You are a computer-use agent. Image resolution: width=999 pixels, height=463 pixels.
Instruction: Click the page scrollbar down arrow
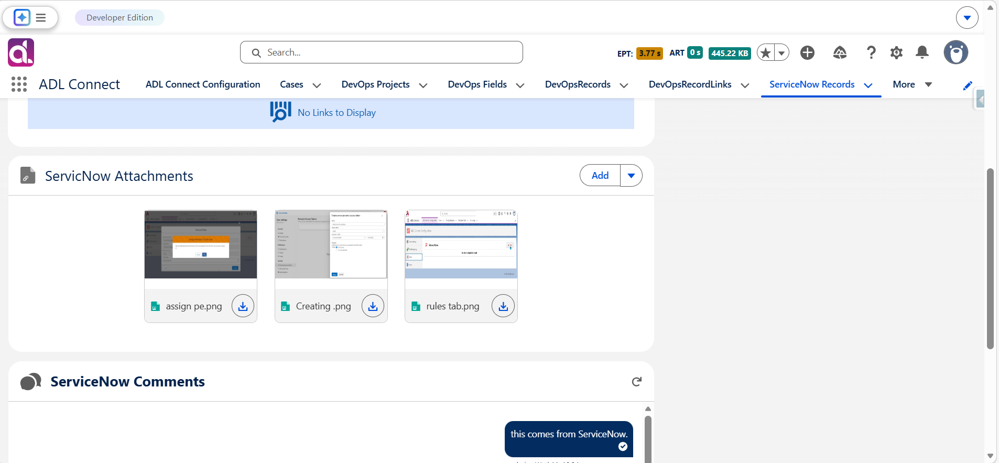tap(990, 456)
